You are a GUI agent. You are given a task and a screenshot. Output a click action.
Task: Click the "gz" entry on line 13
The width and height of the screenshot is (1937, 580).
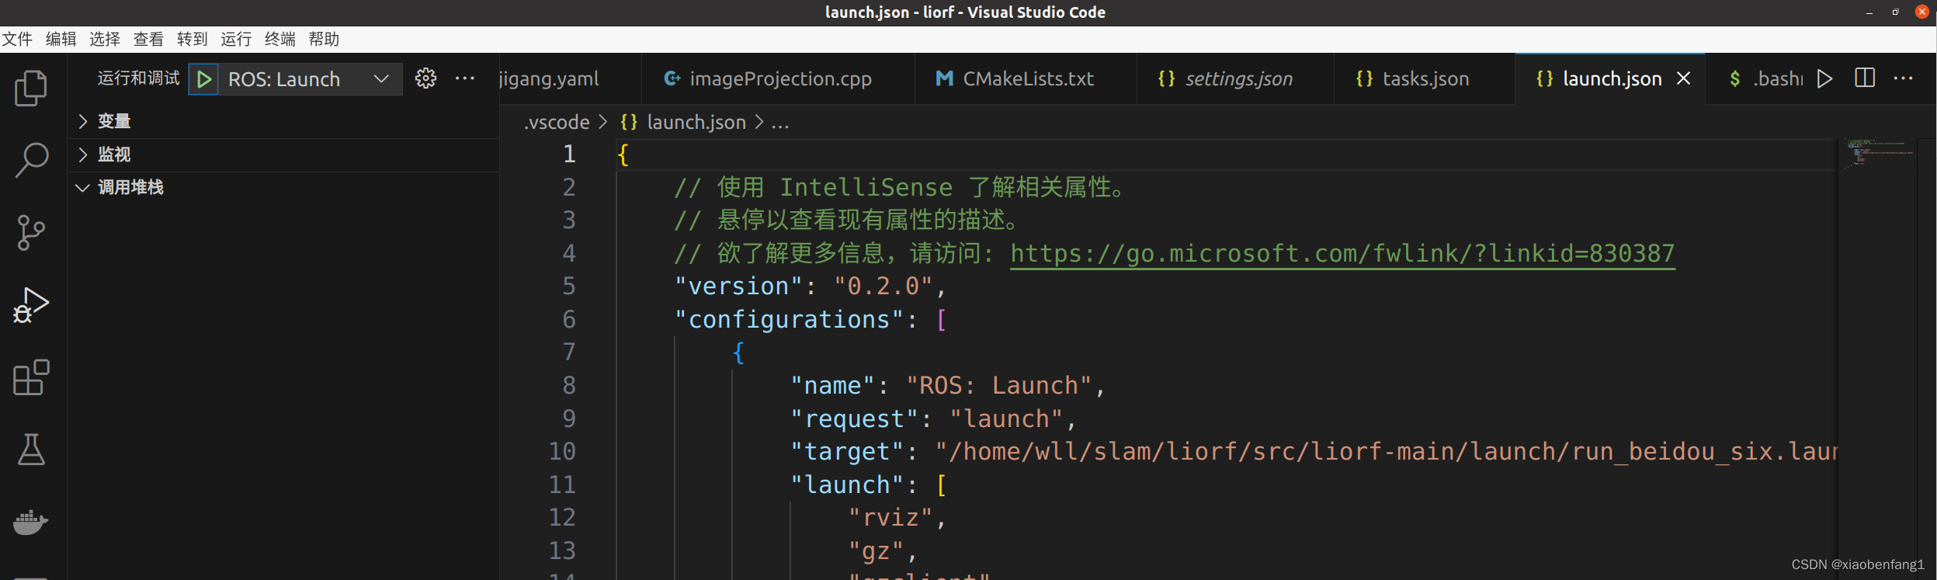pos(876,551)
